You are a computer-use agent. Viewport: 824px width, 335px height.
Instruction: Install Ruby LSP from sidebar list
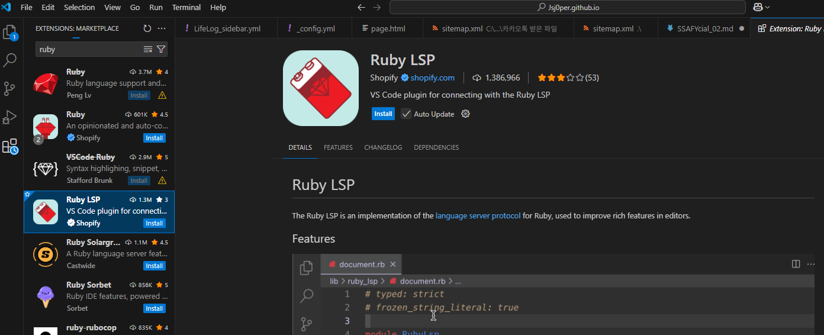click(x=154, y=223)
